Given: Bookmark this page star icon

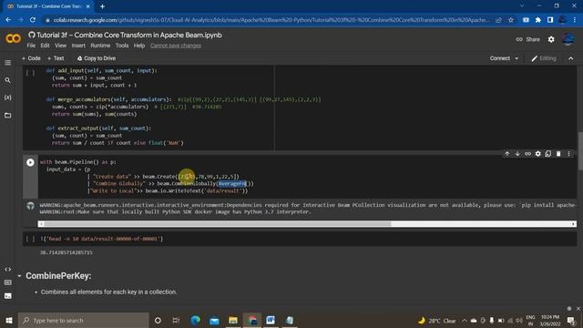Looking at the screenshot, I should 511,20.
